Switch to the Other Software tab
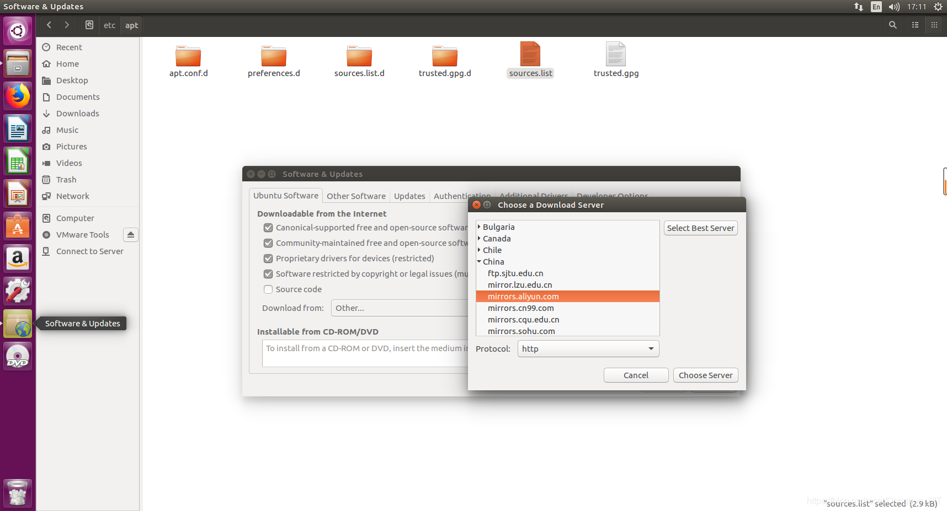947x511 pixels. tap(356, 196)
